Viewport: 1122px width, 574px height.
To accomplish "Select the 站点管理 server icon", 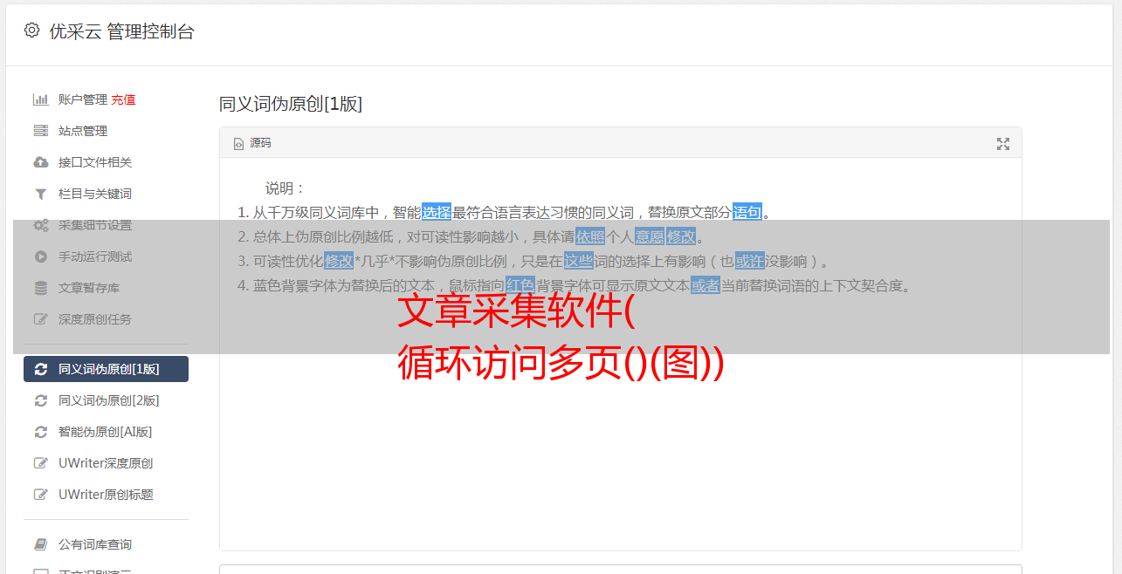I will (40, 131).
